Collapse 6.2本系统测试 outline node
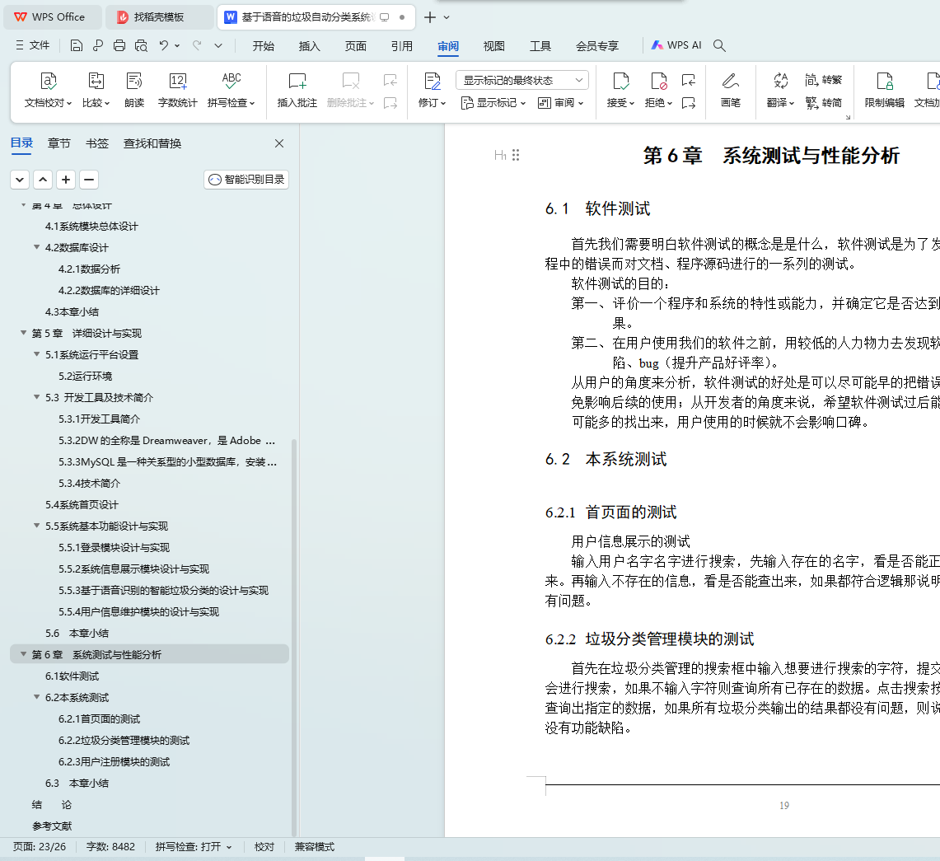The height and width of the screenshot is (861, 940). coord(36,697)
